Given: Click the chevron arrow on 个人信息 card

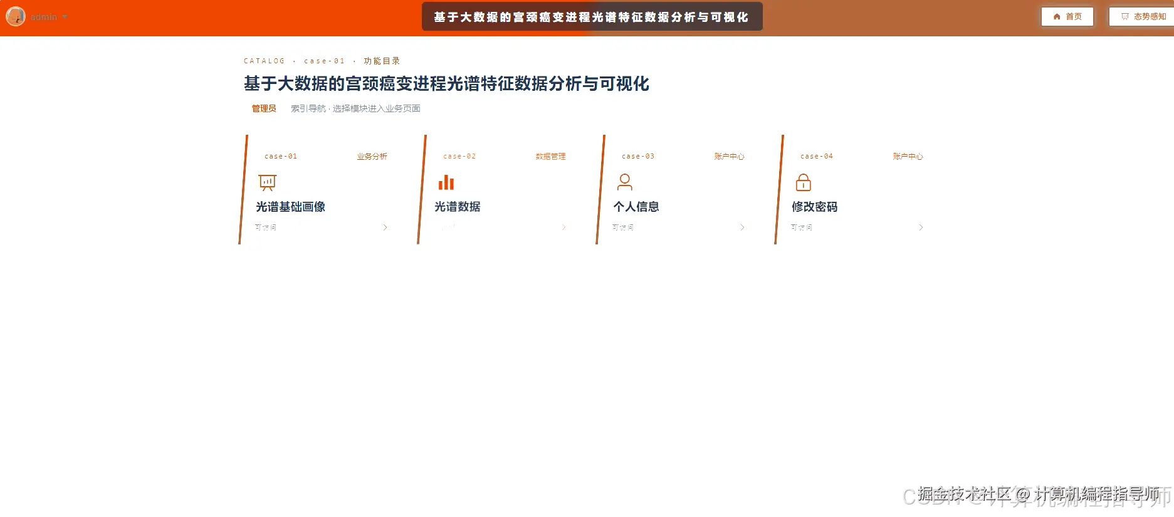Looking at the screenshot, I should pyautogui.click(x=742, y=227).
